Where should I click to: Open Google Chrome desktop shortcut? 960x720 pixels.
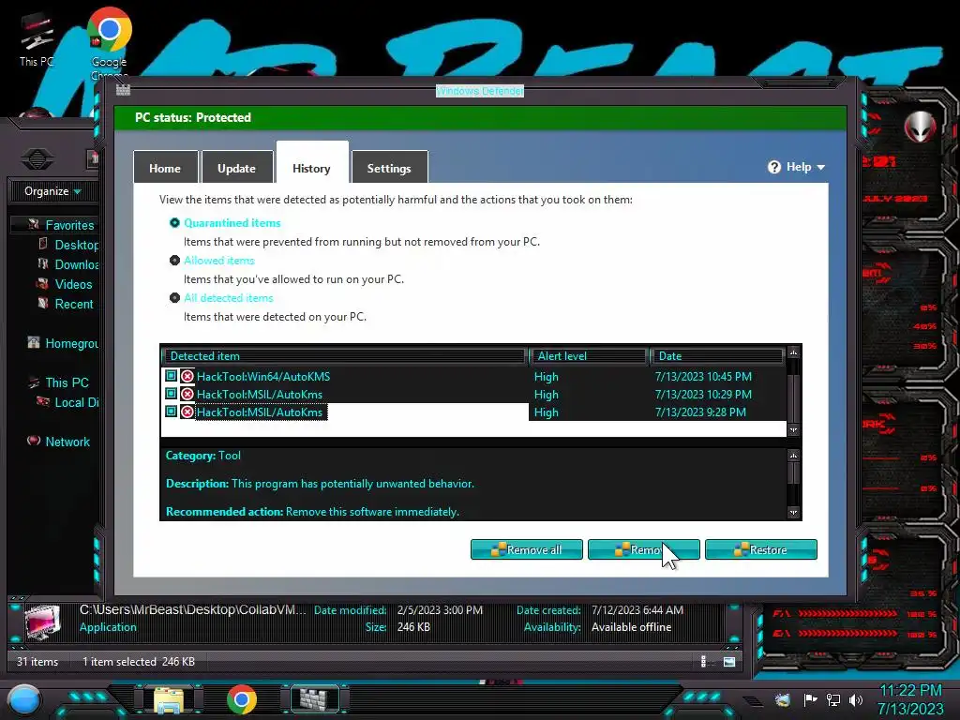point(109,44)
